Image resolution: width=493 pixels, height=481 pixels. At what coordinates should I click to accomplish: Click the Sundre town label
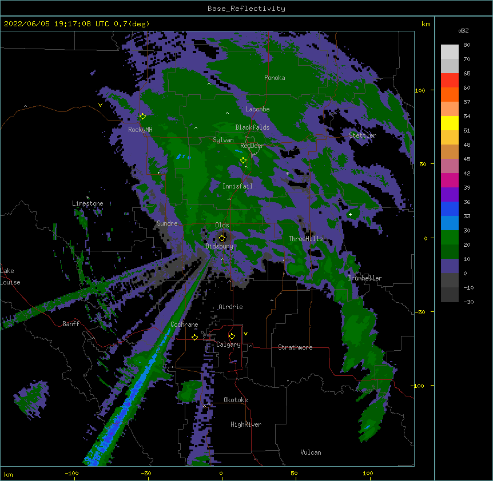click(x=167, y=223)
